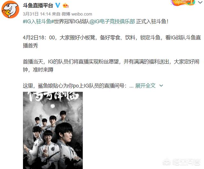Click the post text about 4月2日18:00 stream
This screenshot has width=204, height=169.
click(112, 42)
